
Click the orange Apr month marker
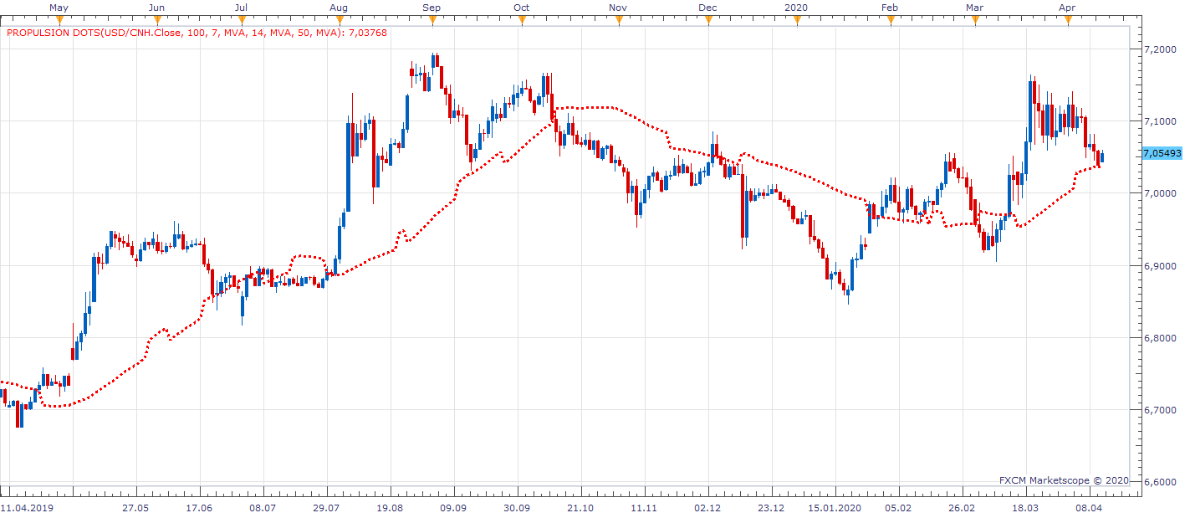tap(1067, 20)
